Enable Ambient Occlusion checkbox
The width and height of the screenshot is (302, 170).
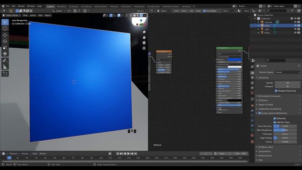(x=260, y=96)
